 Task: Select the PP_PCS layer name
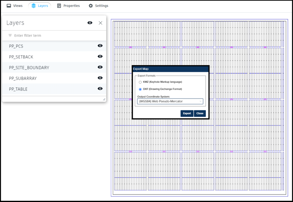(16, 46)
